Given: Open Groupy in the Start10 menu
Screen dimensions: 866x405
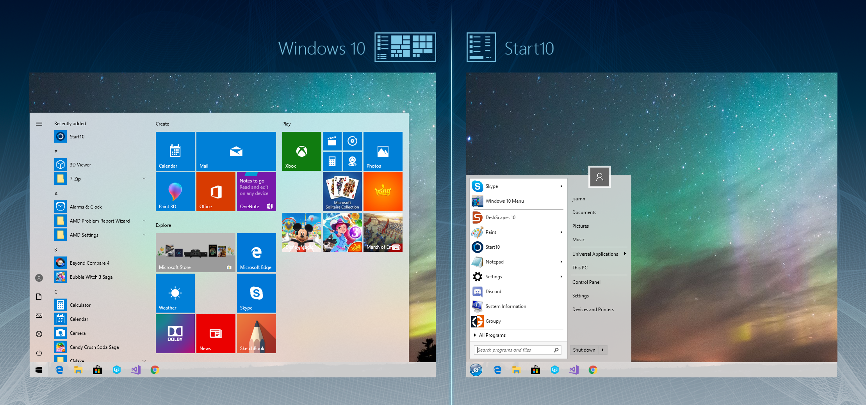Looking at the screenshot, I should tap(493, 321).
